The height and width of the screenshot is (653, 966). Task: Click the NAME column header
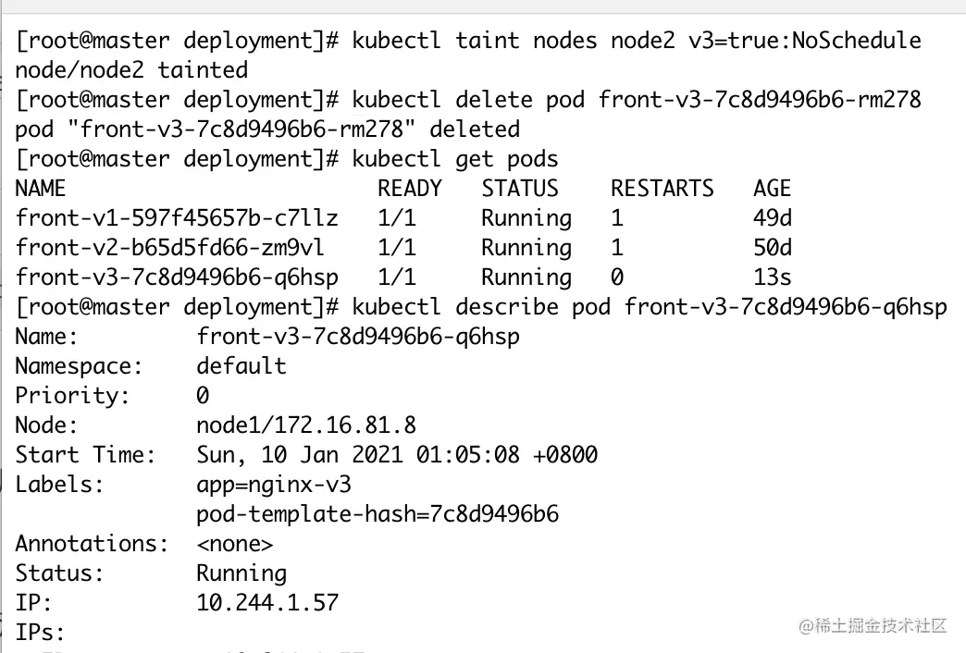click(41, 189)
